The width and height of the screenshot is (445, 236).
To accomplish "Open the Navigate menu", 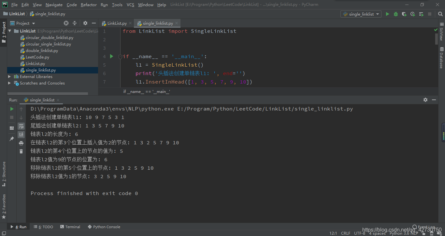I will point(54,5).
